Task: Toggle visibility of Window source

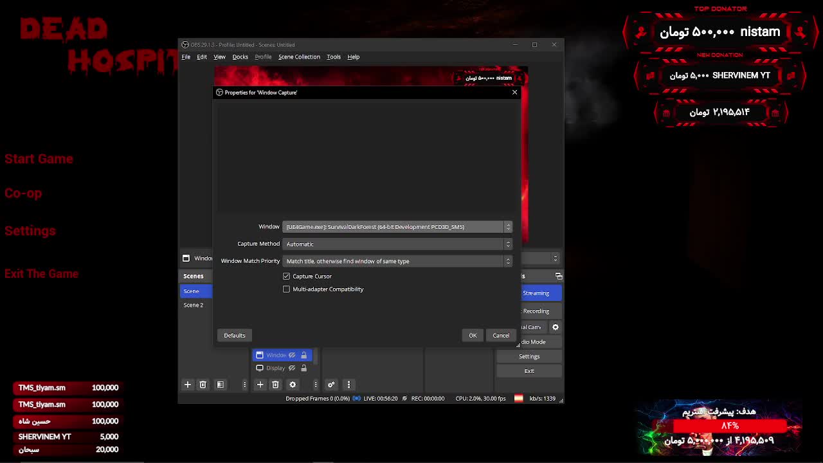Action: coord(292,355)
